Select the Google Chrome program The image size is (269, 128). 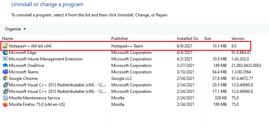23,79
